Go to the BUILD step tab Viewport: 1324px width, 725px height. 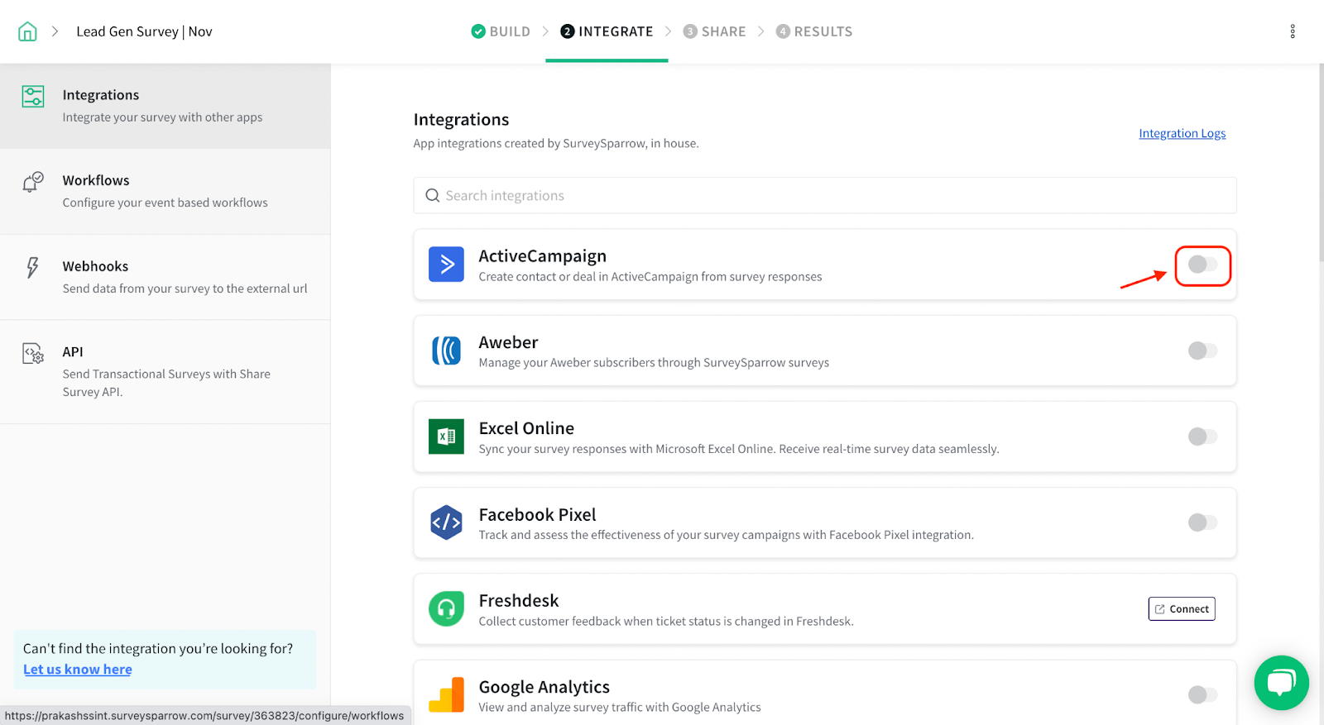501,31
